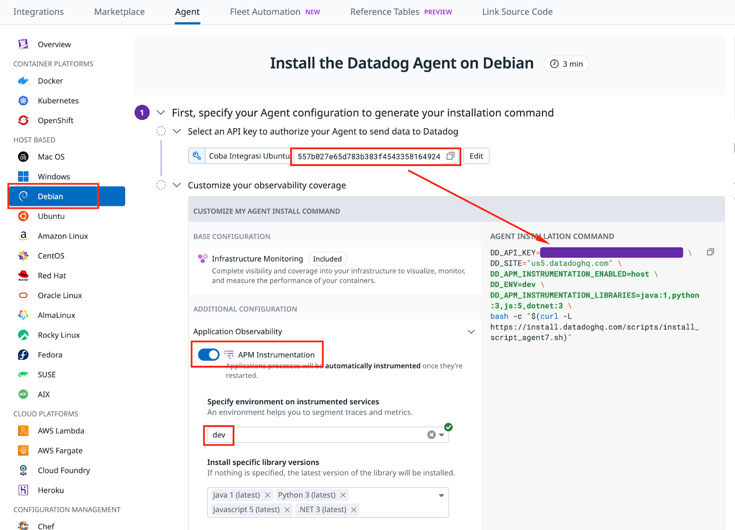Click the Cloud Foundry icon
The image size is (735, 530).
click(23, 470)
